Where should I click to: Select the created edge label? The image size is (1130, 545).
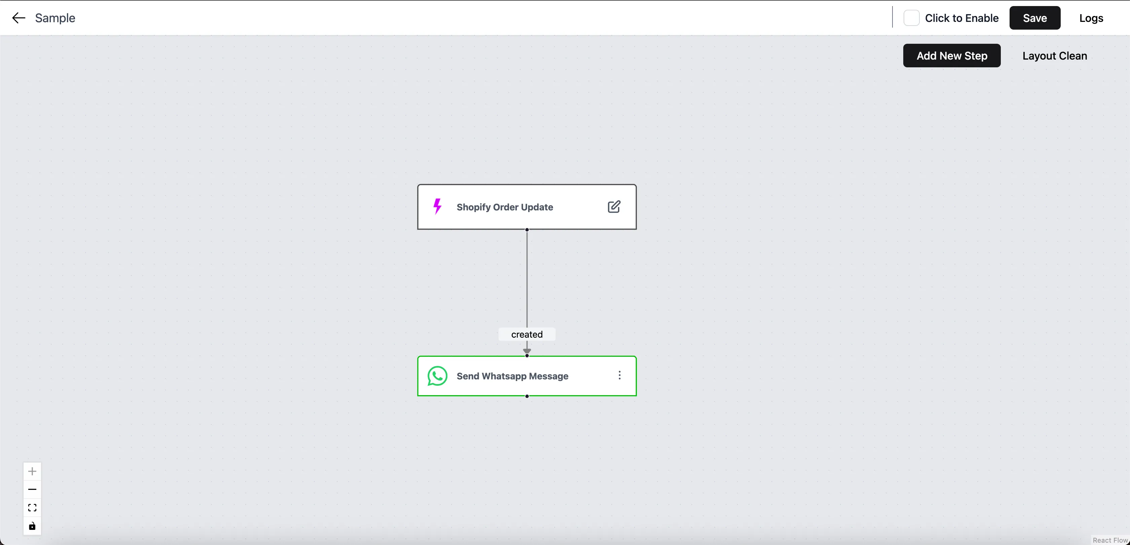point(526,334)
